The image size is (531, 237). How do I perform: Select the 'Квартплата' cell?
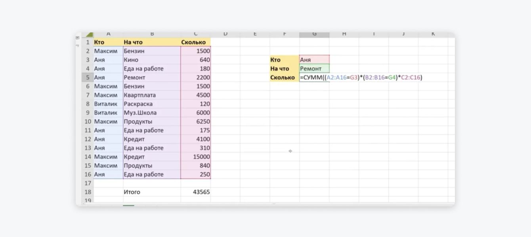(152, 95)
